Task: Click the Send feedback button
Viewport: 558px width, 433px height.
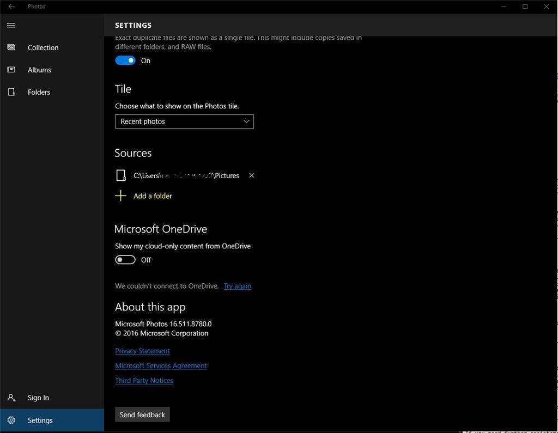Action: 142,414
